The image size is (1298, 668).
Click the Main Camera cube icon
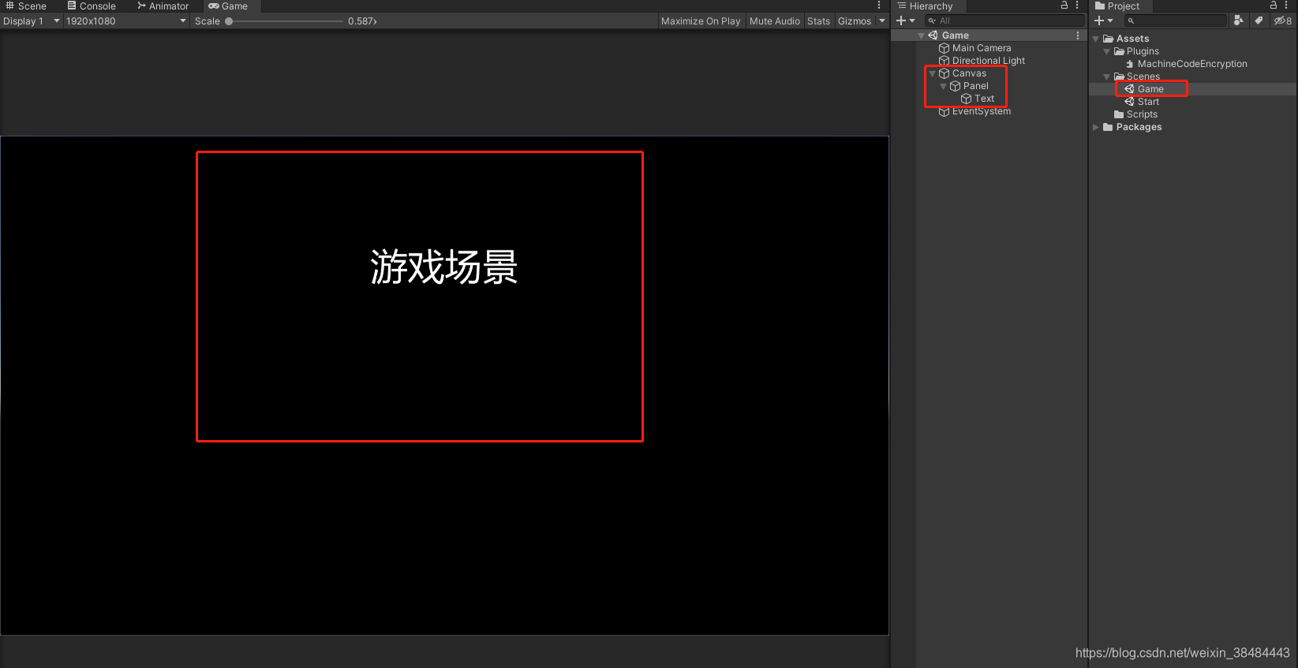pos(944,48)
